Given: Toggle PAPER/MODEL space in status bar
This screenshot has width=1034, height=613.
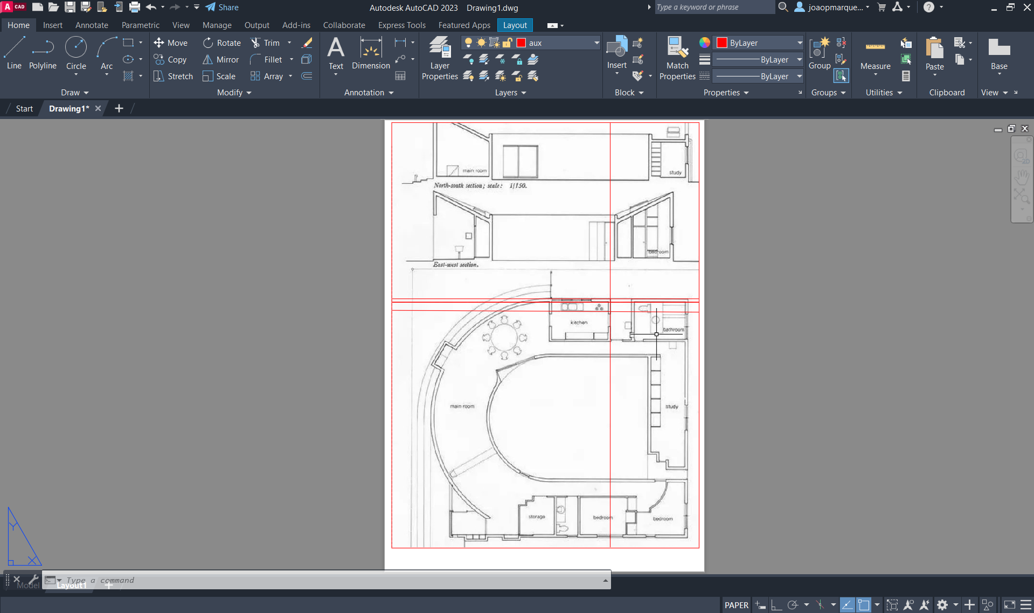Looking at the screenshot, I should (x=736, y=605).
